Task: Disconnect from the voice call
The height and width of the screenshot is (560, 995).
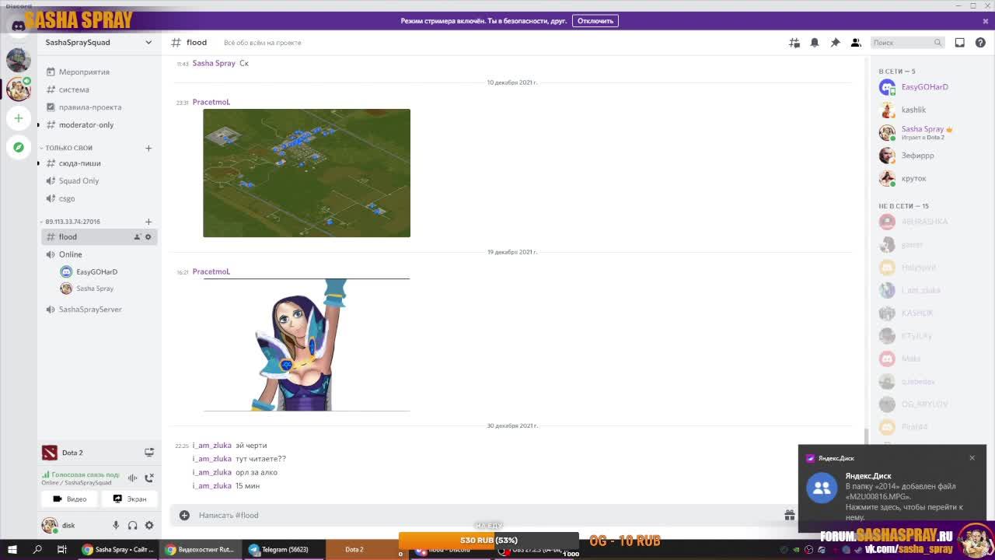Action: [149, 478]
